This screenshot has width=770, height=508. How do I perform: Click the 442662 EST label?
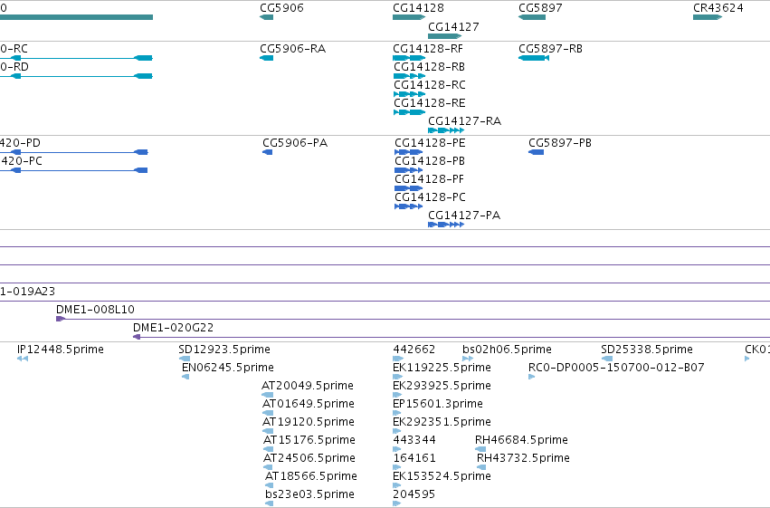[414, 350]
